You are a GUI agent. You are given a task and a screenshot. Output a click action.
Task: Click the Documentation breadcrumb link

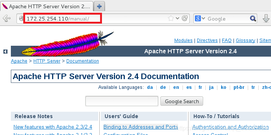click(x=82, y=61)
